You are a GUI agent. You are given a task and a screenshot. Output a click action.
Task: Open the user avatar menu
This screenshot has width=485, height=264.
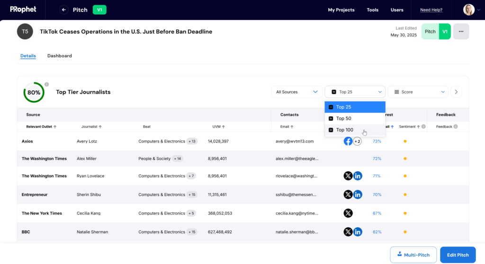(472, 10)
